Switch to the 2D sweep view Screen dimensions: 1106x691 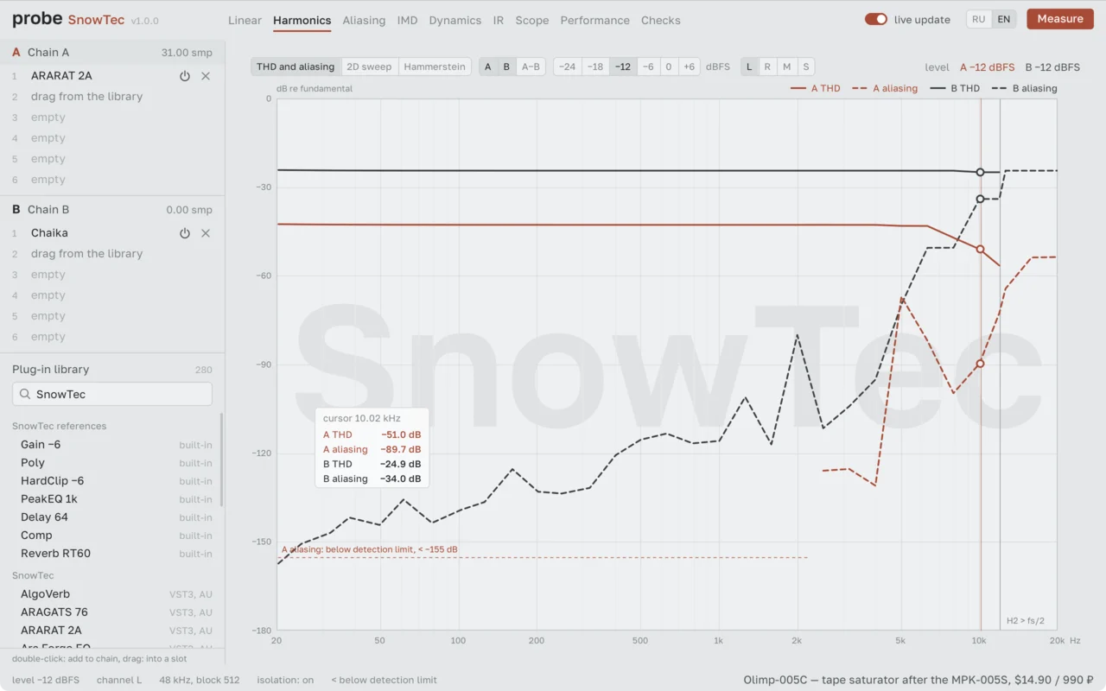(369, 67)
